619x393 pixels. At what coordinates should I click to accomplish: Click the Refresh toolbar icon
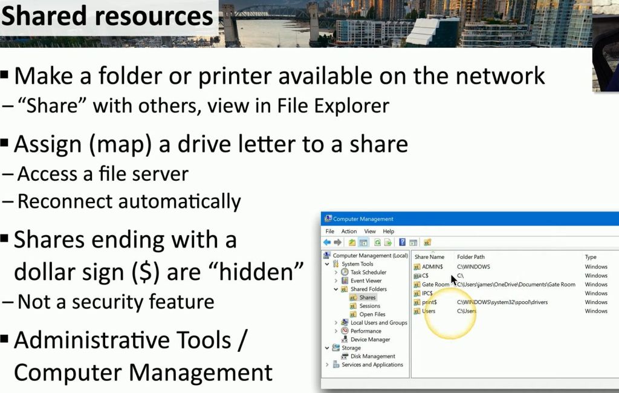point(377,242)
